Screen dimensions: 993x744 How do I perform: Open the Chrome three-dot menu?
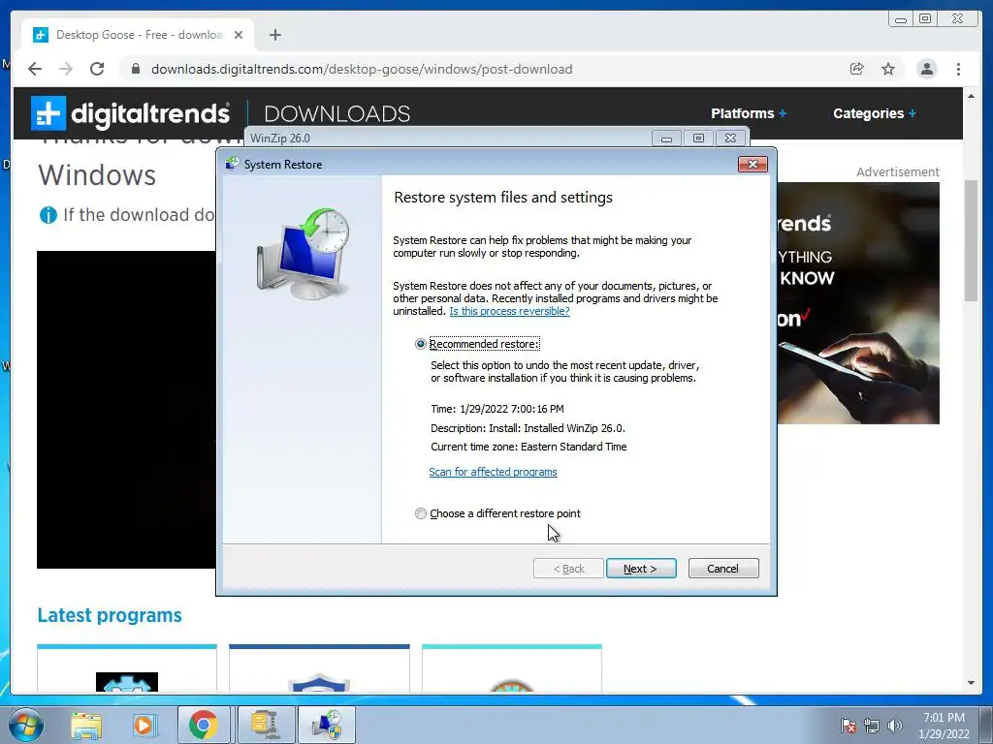point(958,69)
